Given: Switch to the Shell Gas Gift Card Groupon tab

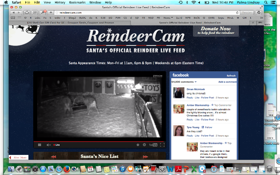Looking at the screenshot, I should tap(70, 23).
